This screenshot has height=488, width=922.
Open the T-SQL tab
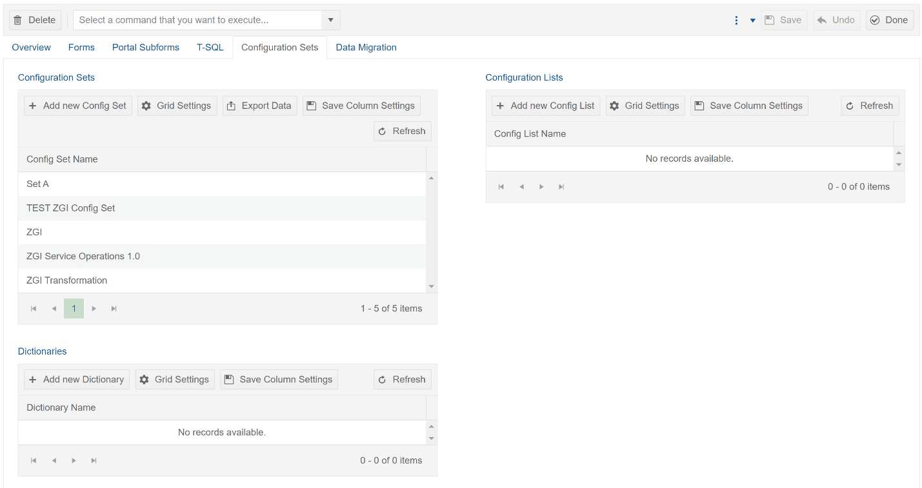[210, 47]
